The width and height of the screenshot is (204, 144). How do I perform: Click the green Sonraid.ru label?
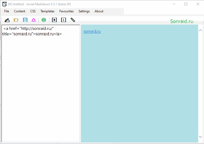182,21
